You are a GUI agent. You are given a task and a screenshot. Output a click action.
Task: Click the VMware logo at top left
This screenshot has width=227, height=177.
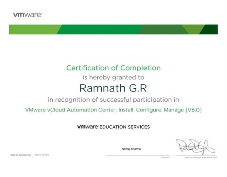(x=28, y=15)
